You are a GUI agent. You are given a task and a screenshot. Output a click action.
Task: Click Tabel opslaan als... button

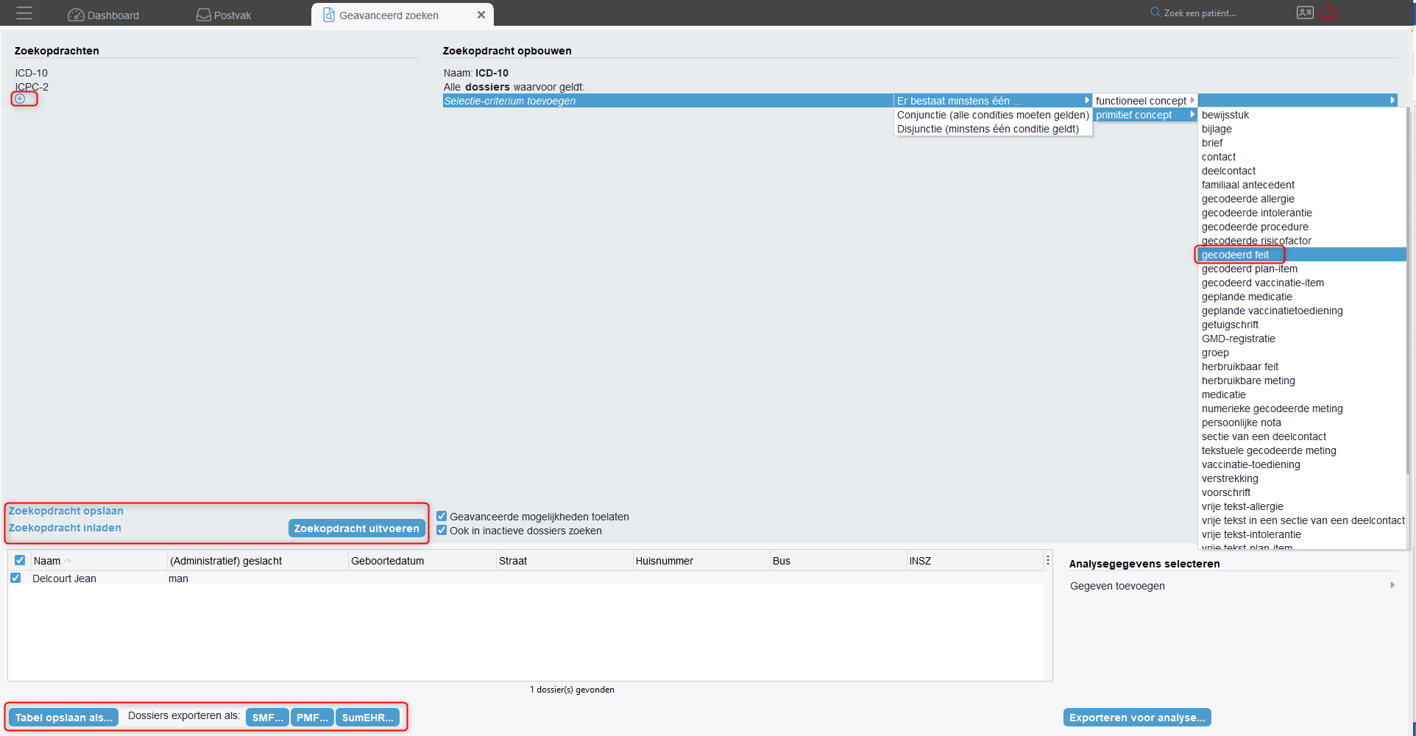pos(64,718)
